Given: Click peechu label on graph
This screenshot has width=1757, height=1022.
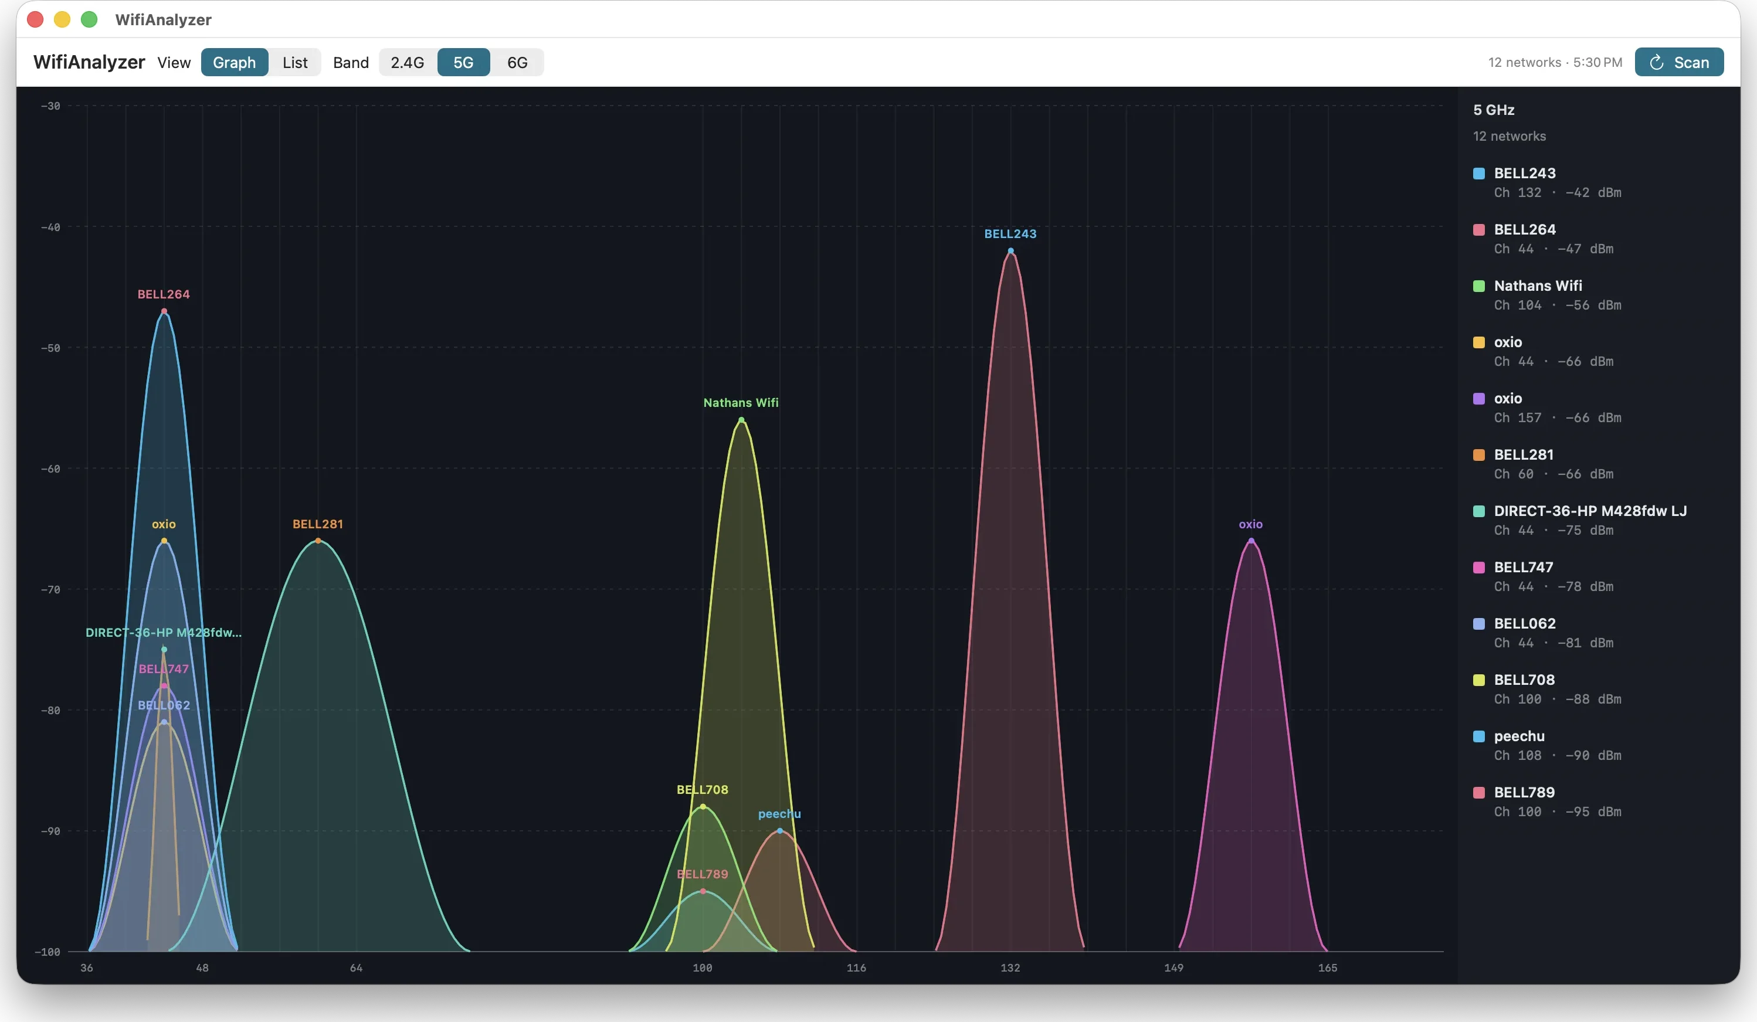Looking at the screenshot, I should 779,814.
